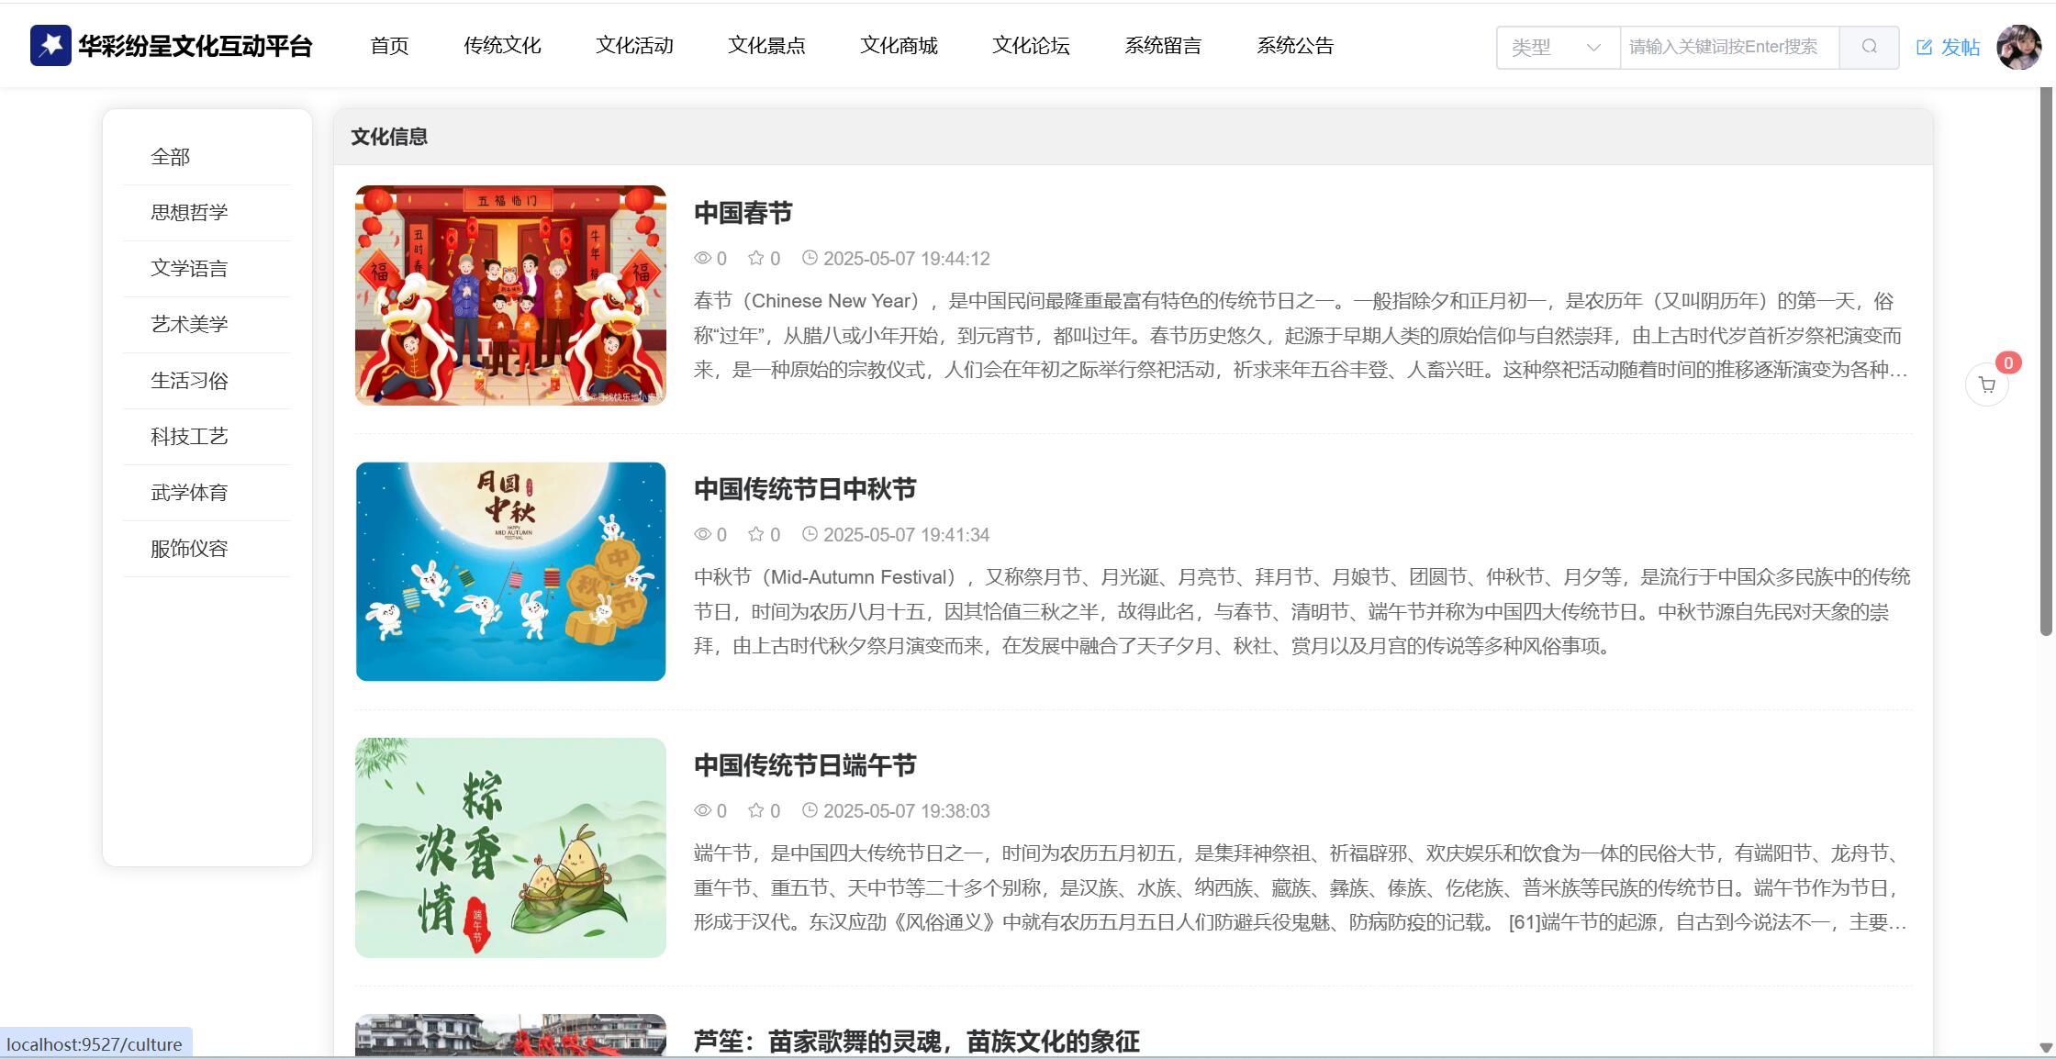Viewport: 2056px width, 1059px height.
Task: Open the shopping cart floating icon
Action: click(x=1986, y=385)
